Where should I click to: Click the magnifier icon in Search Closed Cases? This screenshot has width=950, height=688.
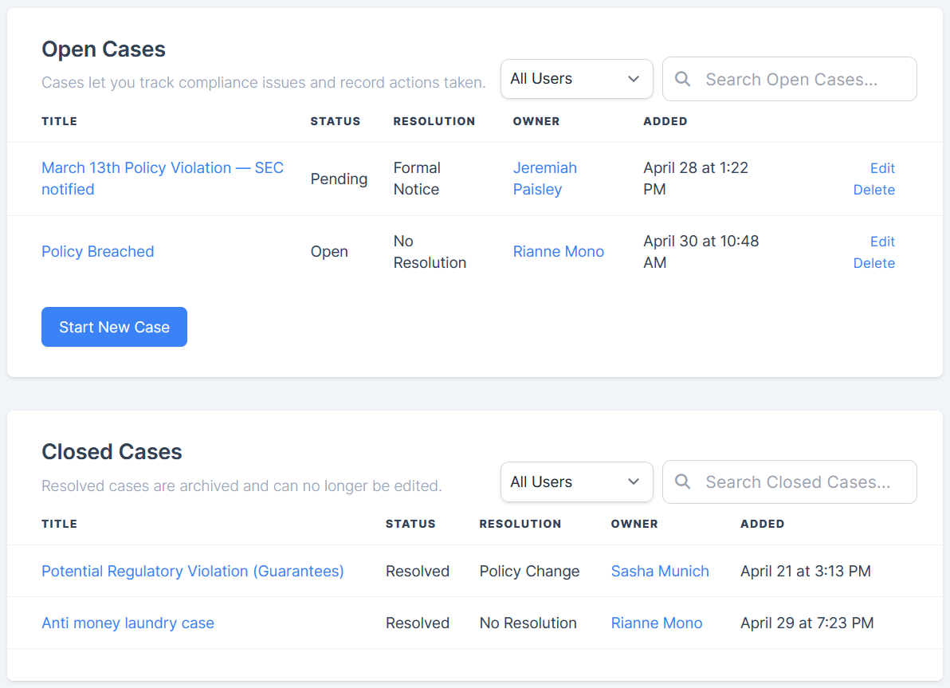point(683,482)
